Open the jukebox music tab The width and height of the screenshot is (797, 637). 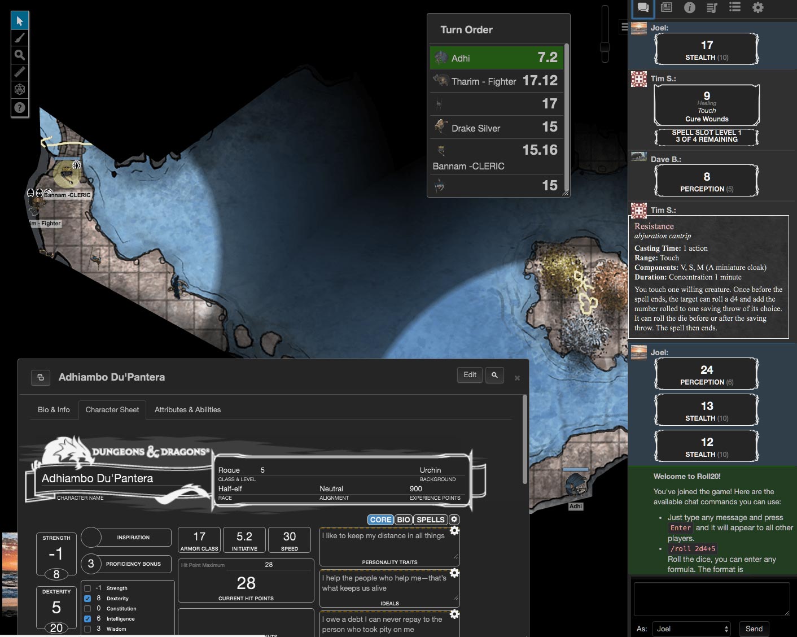(x=712, y=8)
